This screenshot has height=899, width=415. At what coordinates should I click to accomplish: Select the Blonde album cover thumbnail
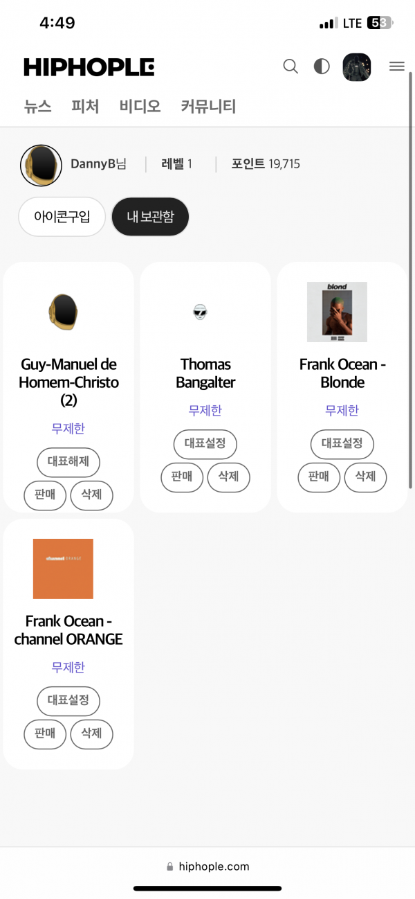[338, 312]
